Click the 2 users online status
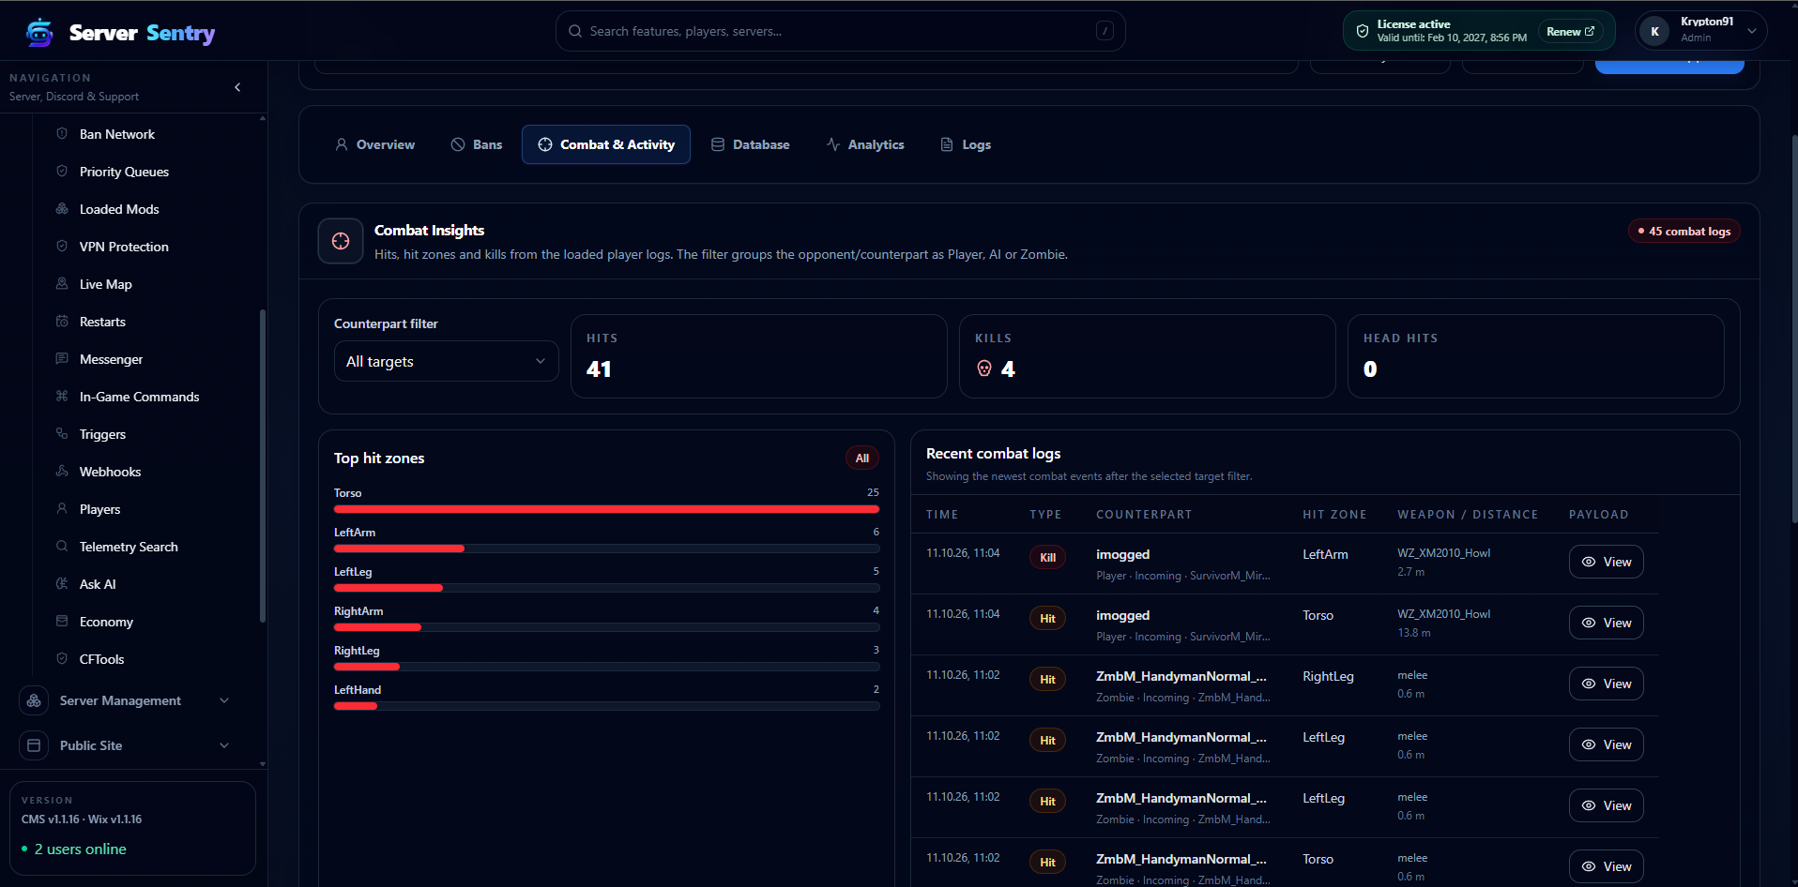 coord(74,849)
